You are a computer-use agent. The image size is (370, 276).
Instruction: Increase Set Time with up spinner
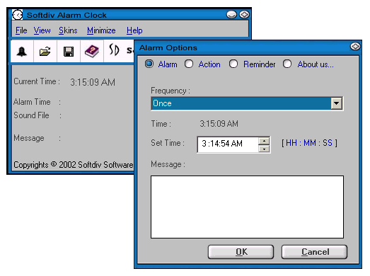(x=264, y=141)
